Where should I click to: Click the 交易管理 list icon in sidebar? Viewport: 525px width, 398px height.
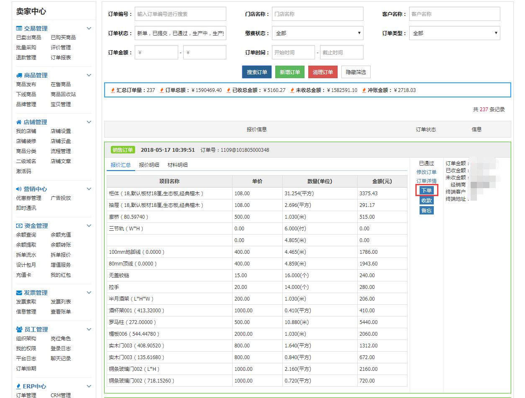19,28
